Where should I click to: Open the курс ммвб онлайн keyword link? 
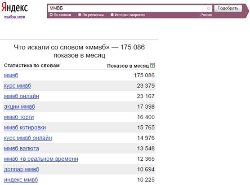click(28, 138)
